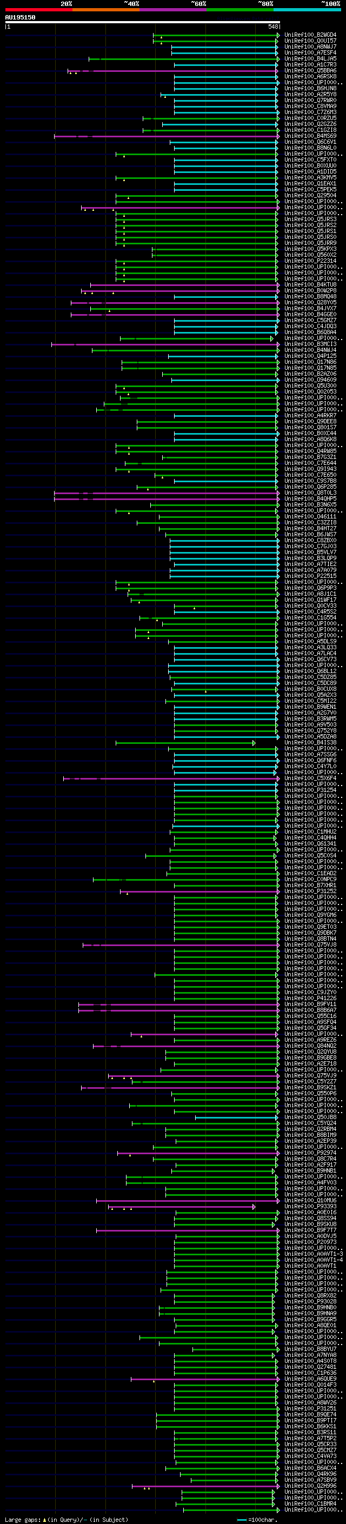Select hit label UniRef100_Q75VJ9
This screenshot has height=1524, width=346.
[310, 1075]
